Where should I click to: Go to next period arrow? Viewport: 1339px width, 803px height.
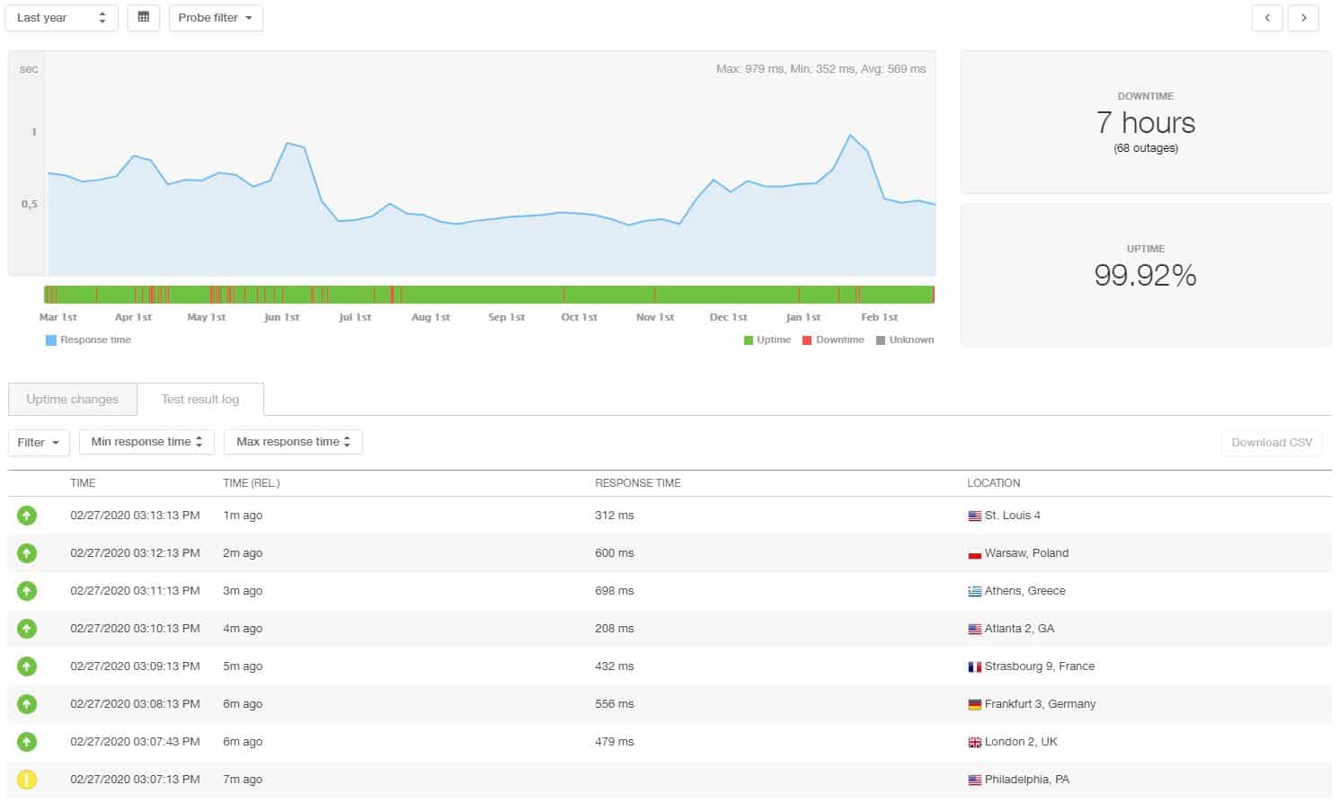click(1303, 18)
